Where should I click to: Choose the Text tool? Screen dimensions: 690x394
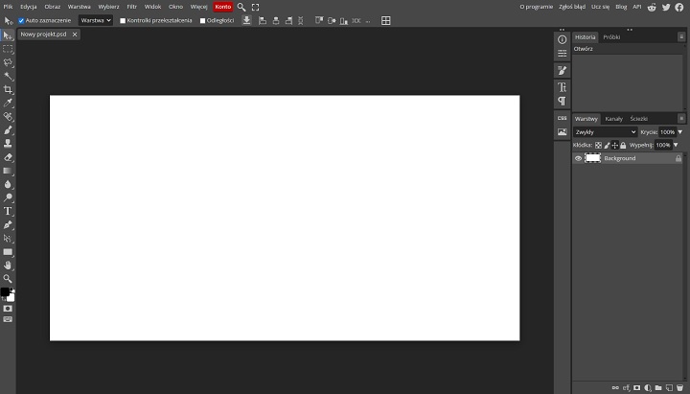click(x=8, y=210)
